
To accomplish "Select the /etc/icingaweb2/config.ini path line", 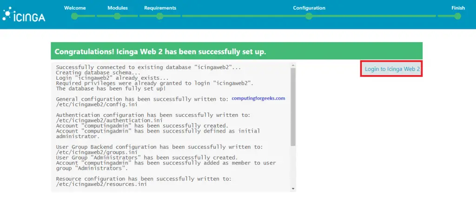I will [97, 104].
